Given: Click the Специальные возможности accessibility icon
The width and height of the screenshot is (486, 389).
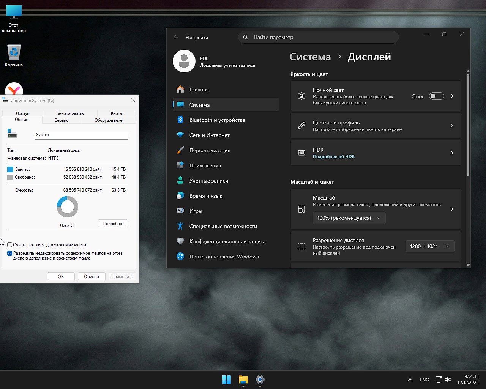Looking at the screenshot, I should click(x=180, y=226).
